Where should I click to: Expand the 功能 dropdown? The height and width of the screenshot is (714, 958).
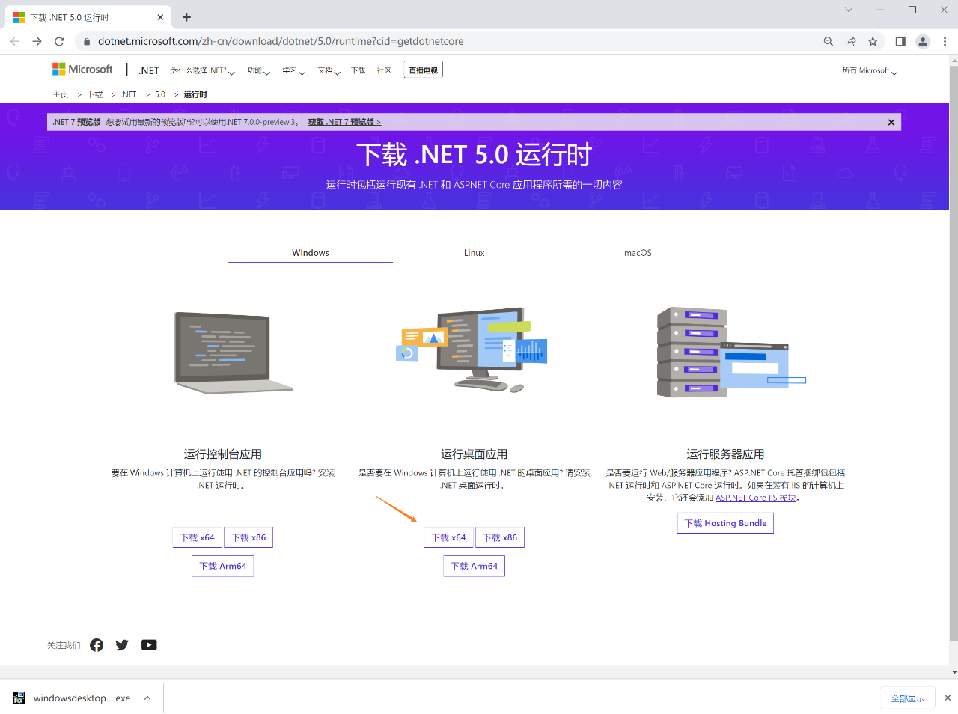pyautogui.click(x=258, y=70)
